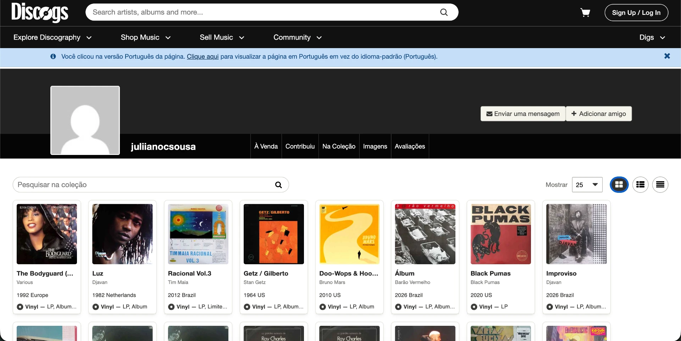Open the Imagens tab
Viewport: 681px width, 341px height.
(375, 146)
